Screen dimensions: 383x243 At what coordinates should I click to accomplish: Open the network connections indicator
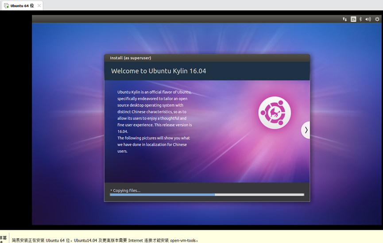tap(344, 19)
